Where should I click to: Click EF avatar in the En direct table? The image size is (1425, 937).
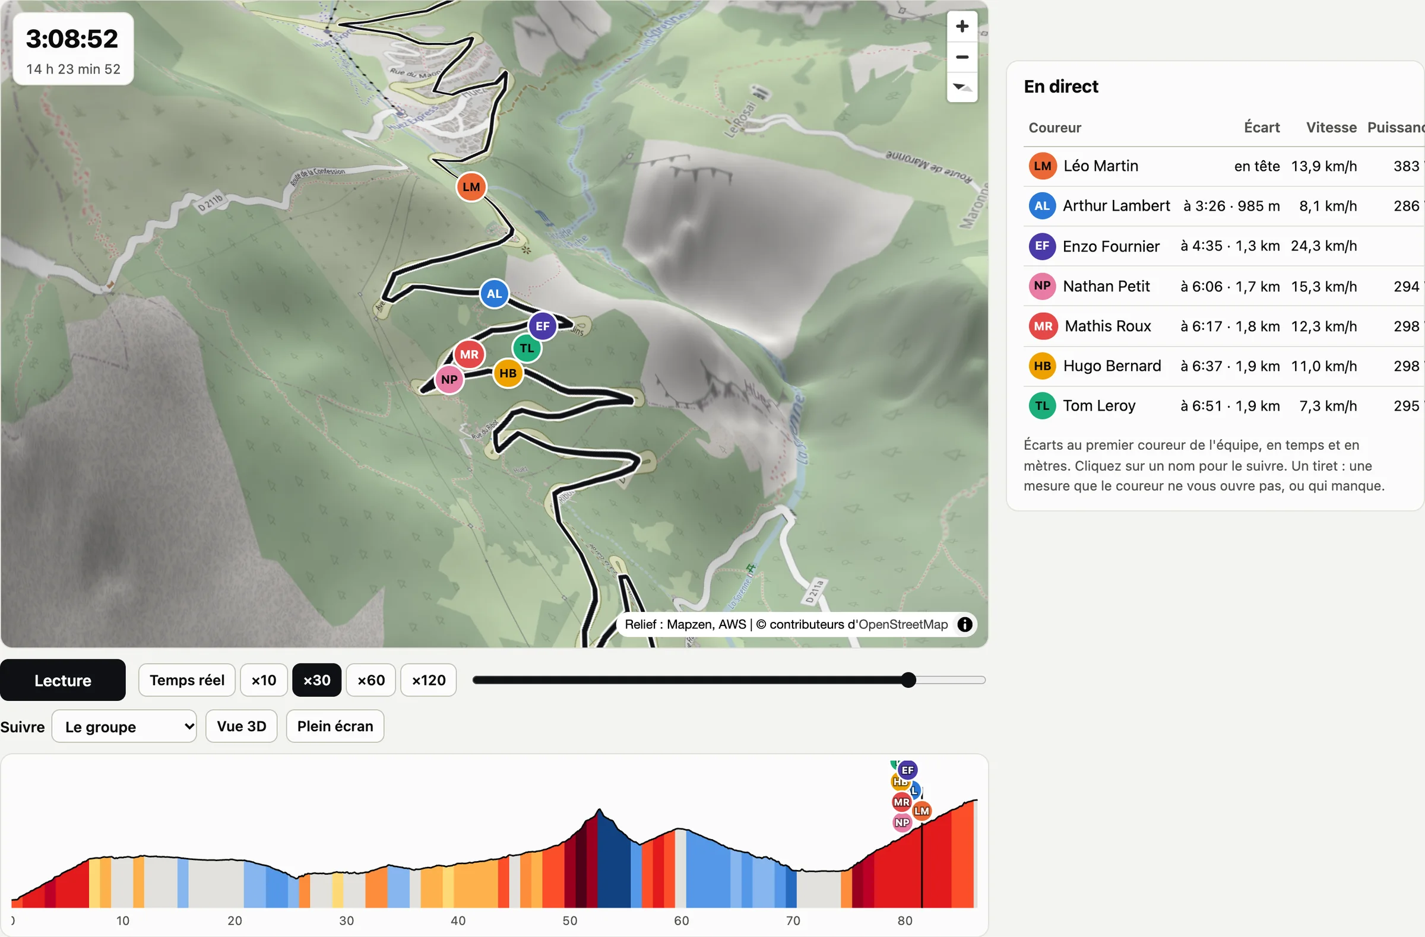pyautogui.click(x=1042, y=246)
